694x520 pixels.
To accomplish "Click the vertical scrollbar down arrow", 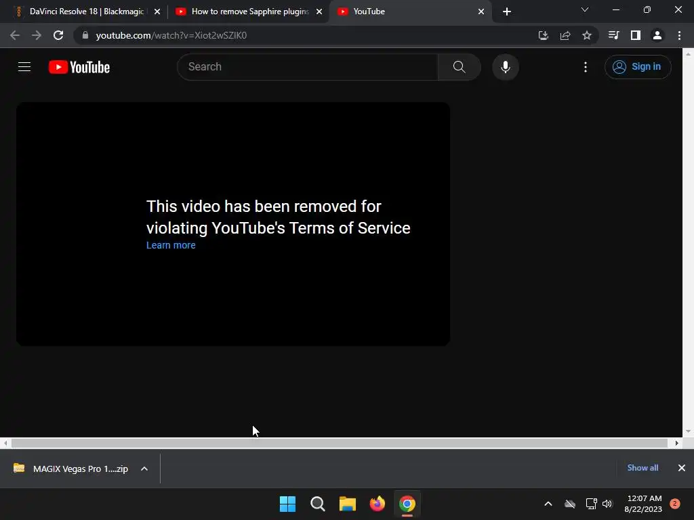I will click(x=688, y=431).
